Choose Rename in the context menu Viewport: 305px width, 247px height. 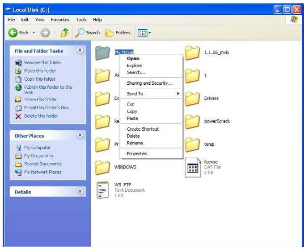(x=151, y=143)
